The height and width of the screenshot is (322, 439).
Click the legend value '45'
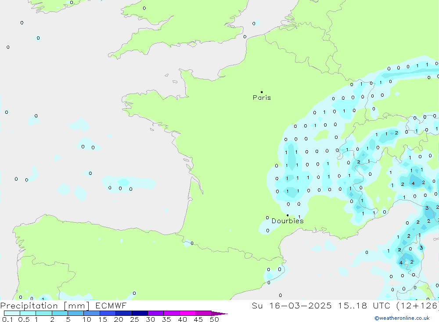point(198,319)
